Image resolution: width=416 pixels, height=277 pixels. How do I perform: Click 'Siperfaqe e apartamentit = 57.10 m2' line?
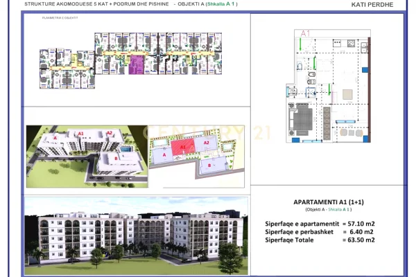pos(320,224)
